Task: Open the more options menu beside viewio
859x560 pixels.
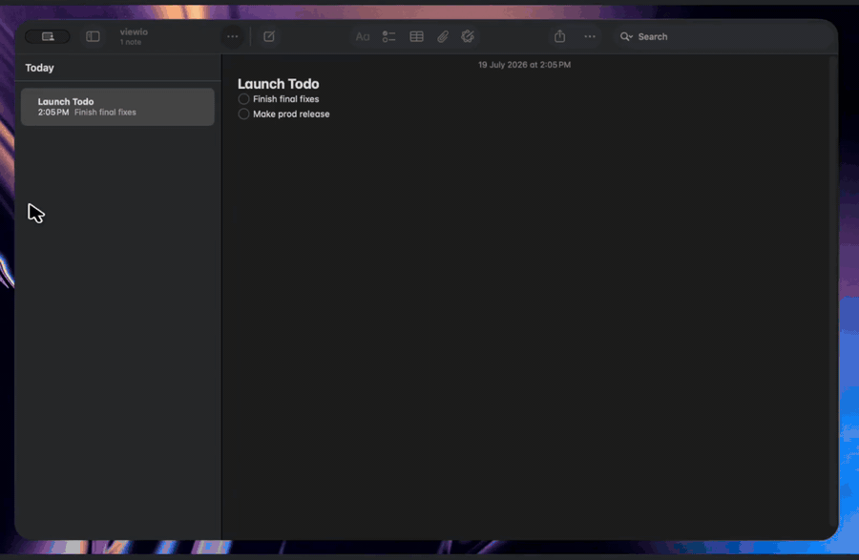Action: 232,36
